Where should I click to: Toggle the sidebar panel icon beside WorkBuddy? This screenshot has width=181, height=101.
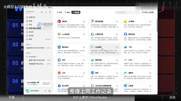click(x=42, y=12)
